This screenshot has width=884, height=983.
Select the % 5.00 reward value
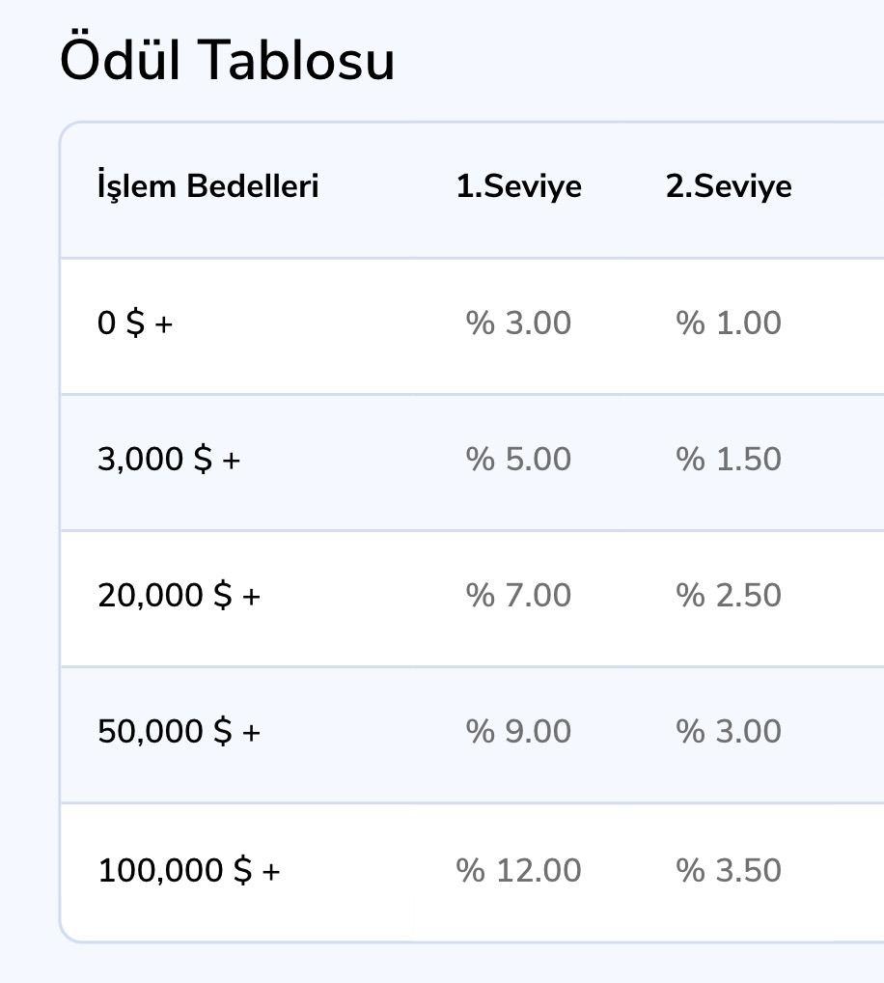pyautogui.click(x=518, y=459)
